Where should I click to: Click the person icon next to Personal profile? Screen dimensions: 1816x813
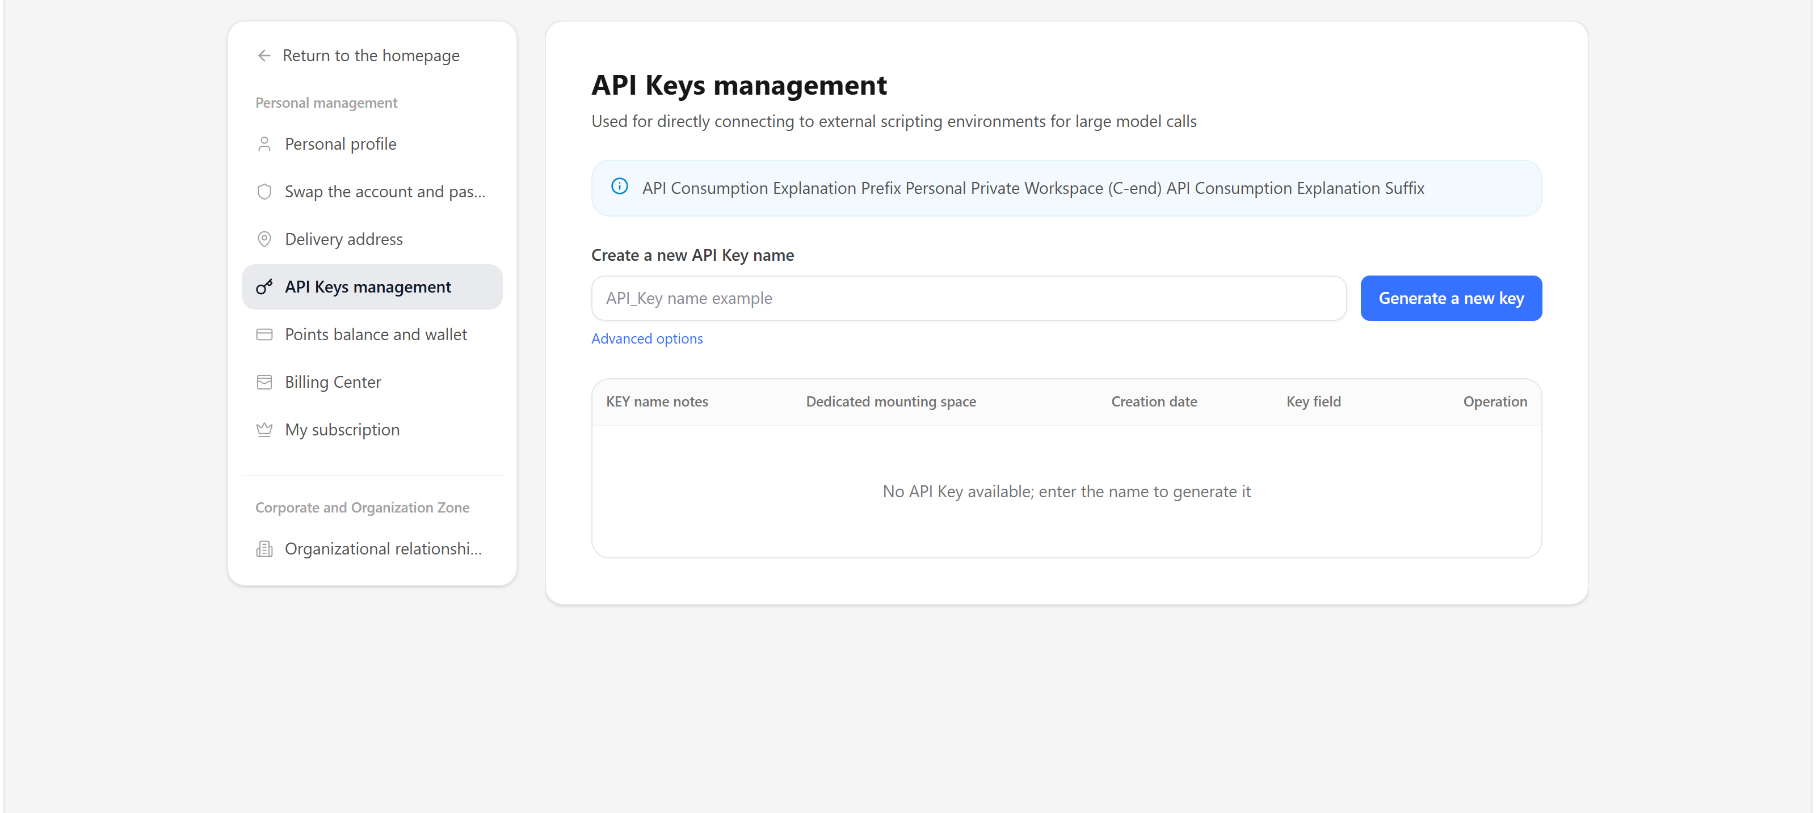point(264,145)
